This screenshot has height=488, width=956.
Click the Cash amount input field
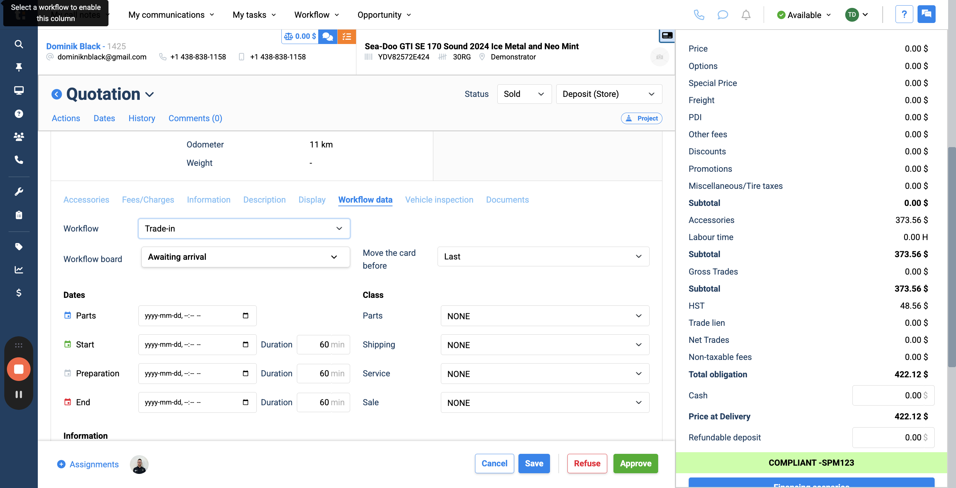(893, 395)
